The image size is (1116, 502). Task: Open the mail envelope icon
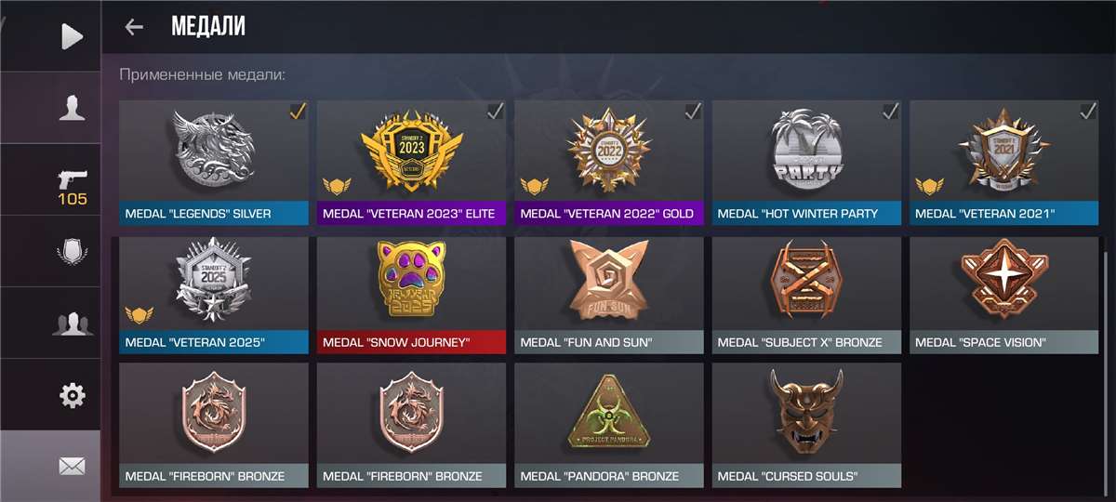pyautogui.click(x=72, y=466)
